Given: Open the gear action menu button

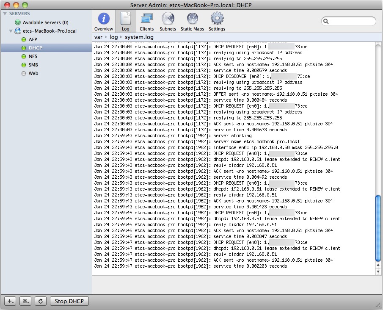Looking at the screenshot, I should pos(25,301).
